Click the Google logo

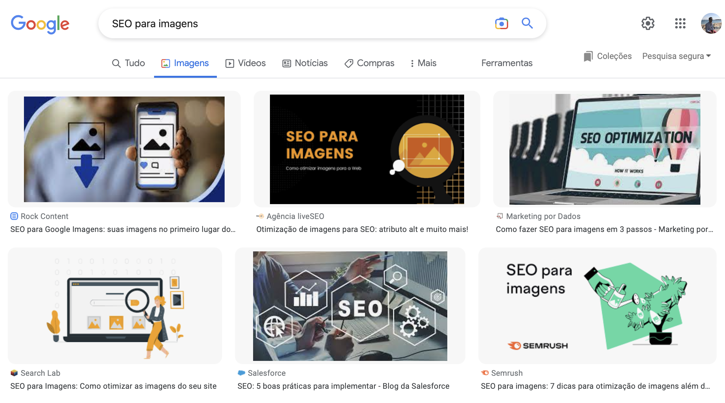[40, 24]
